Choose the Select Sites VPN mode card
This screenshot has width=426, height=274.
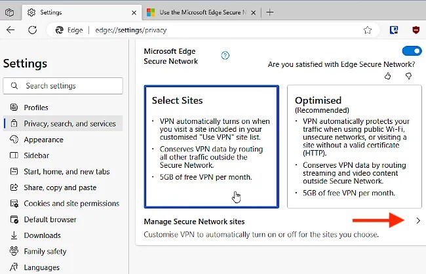tap(212, 147)
